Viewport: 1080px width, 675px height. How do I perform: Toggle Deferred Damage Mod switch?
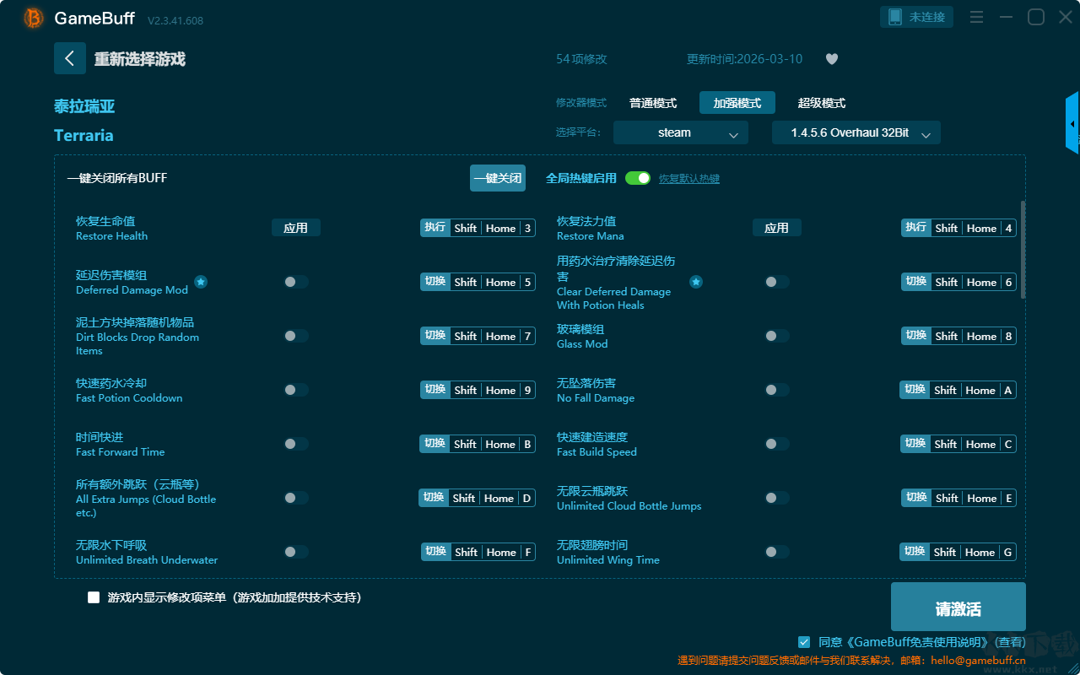(x=296, y=282)
